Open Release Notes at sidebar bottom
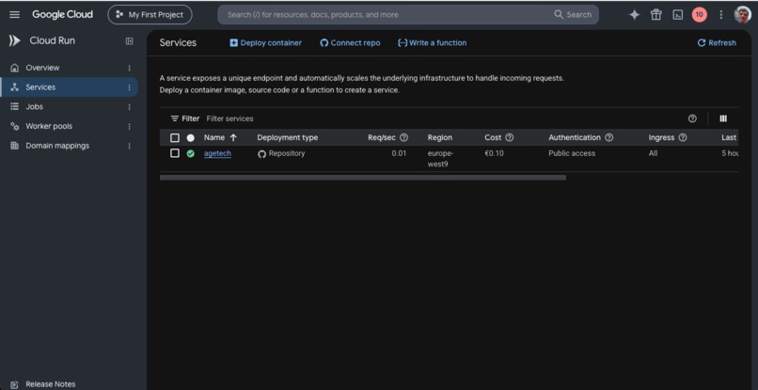 coord(50,384)
